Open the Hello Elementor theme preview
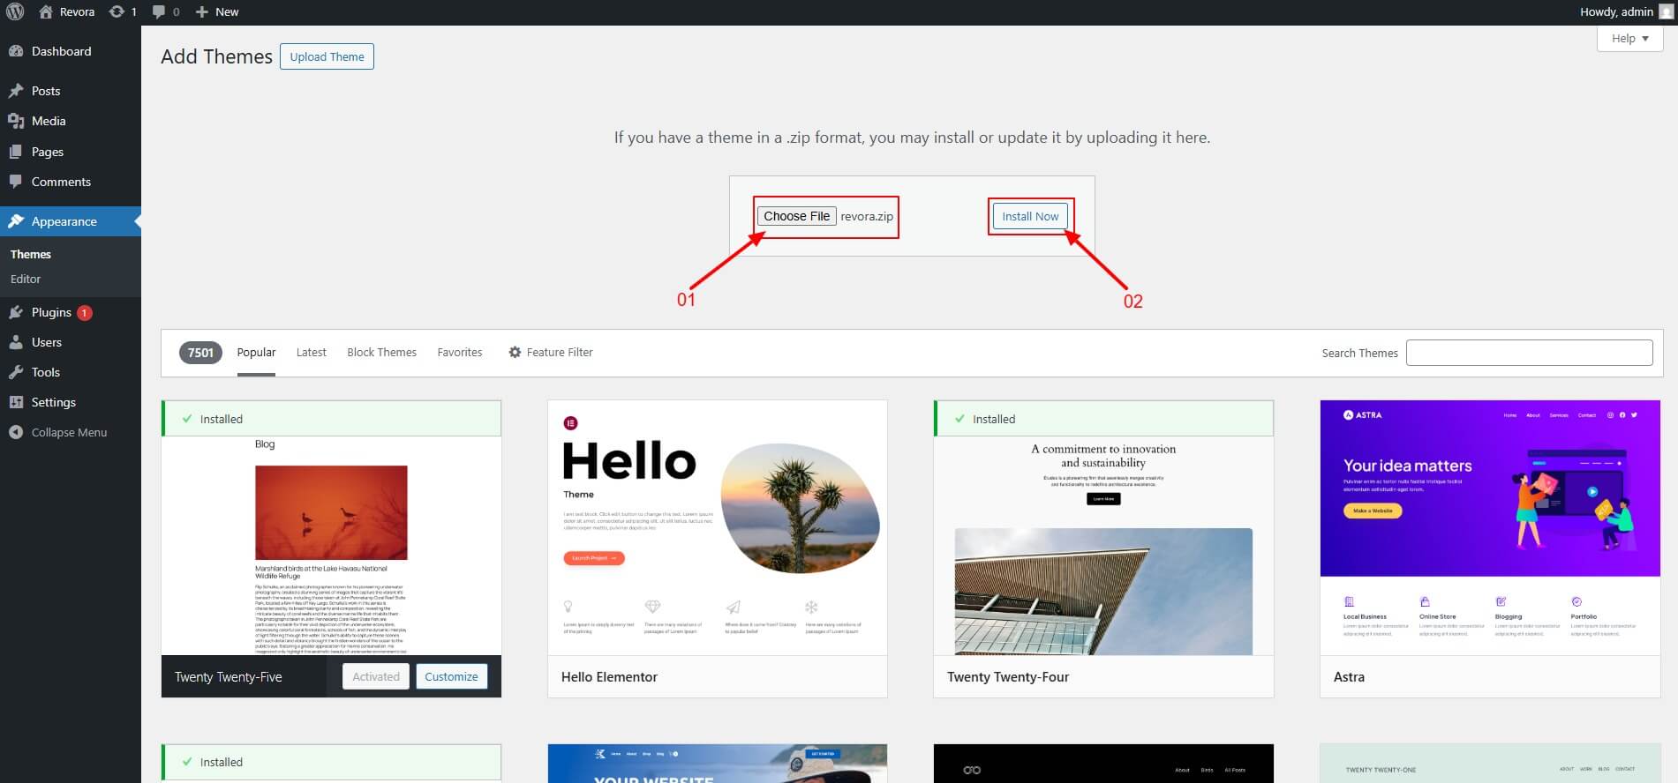 point(717,528)
